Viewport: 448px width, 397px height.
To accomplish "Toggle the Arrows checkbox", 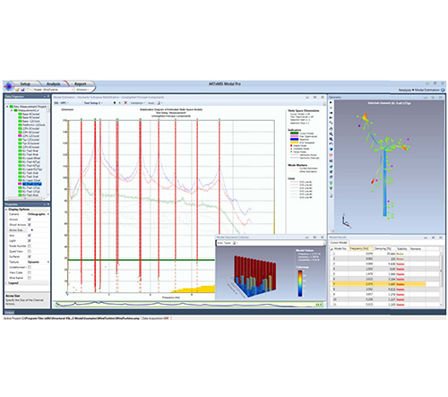I will click(30, 220).
